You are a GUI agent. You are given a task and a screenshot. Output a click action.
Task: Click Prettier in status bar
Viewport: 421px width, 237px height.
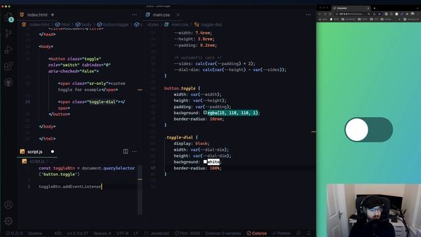281,233
